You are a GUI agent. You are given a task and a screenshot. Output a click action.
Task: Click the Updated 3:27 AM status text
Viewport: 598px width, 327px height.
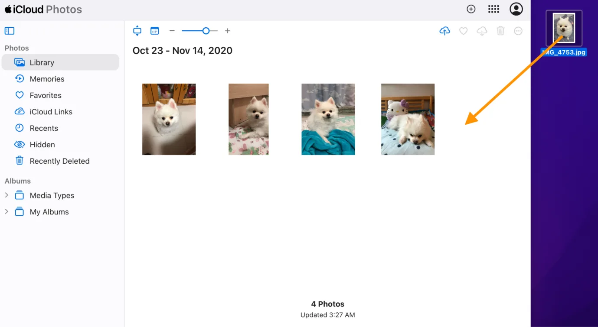[328, 315]
